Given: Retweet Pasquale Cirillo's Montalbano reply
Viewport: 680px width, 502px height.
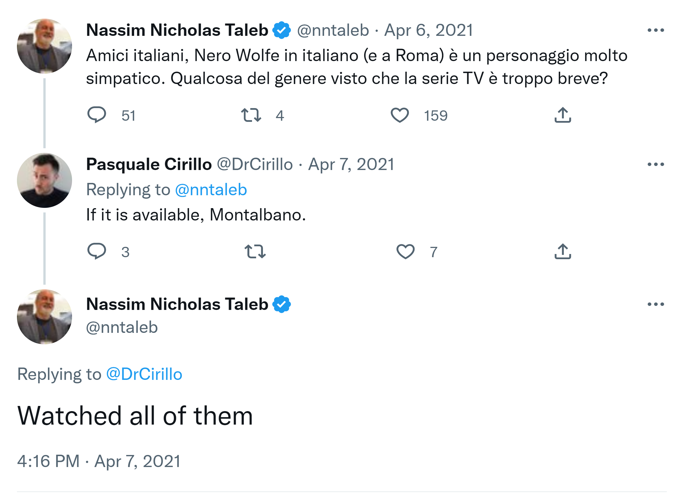Looking at the screenshot, I should pyautogui.click(x=255, y=252).
